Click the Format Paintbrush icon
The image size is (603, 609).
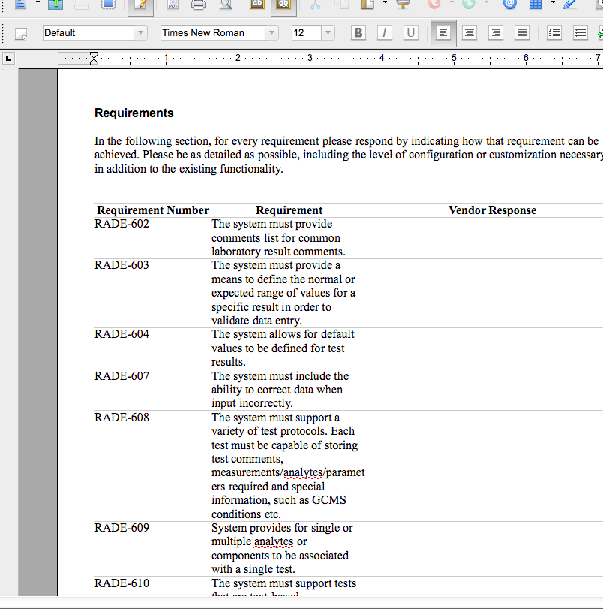click(403, 5)
